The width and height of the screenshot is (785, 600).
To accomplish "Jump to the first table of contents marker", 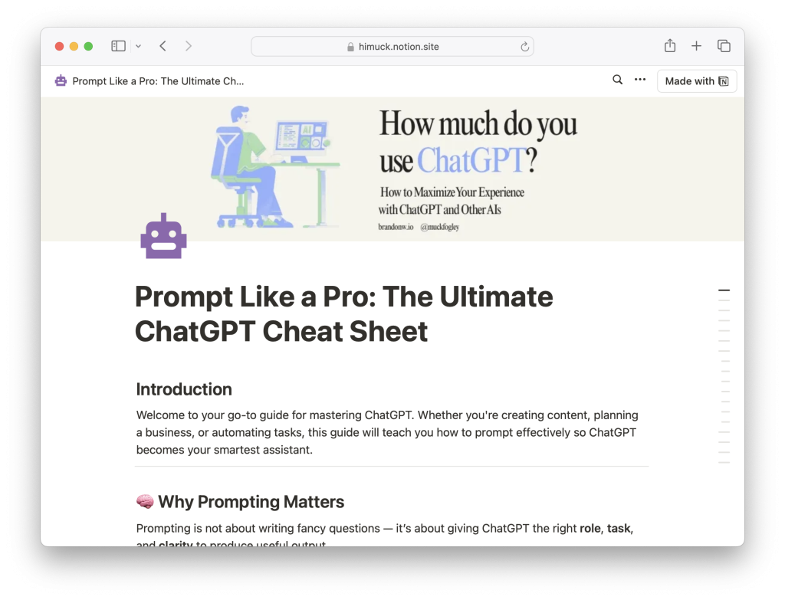I will [x=724, y=290].
